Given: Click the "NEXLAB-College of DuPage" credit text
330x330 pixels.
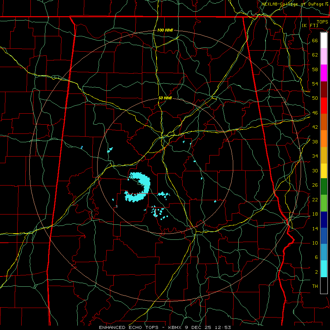Looking at the screenshot, I should (293, 4).
